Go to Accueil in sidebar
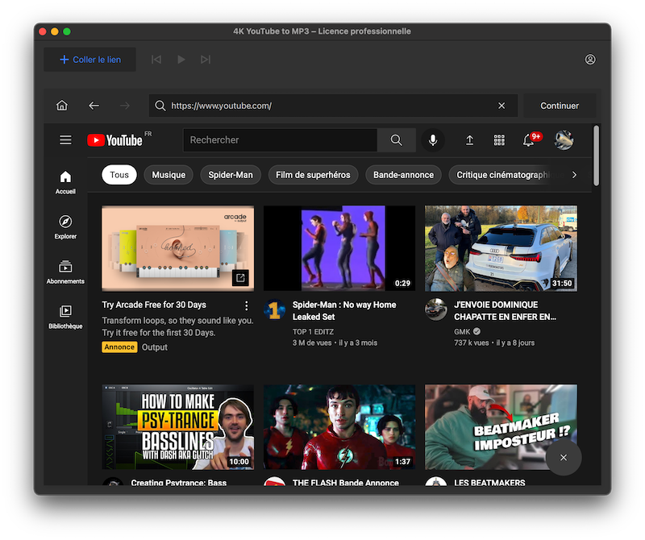The image size is (645, 540). (x=65, y=183)
